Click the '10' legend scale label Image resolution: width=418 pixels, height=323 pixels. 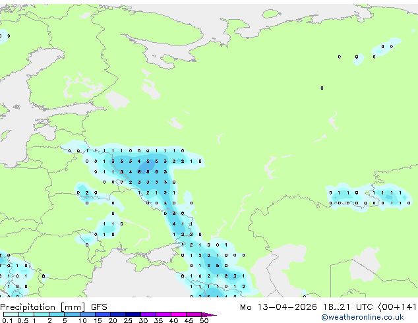click(x=82, y=320)
